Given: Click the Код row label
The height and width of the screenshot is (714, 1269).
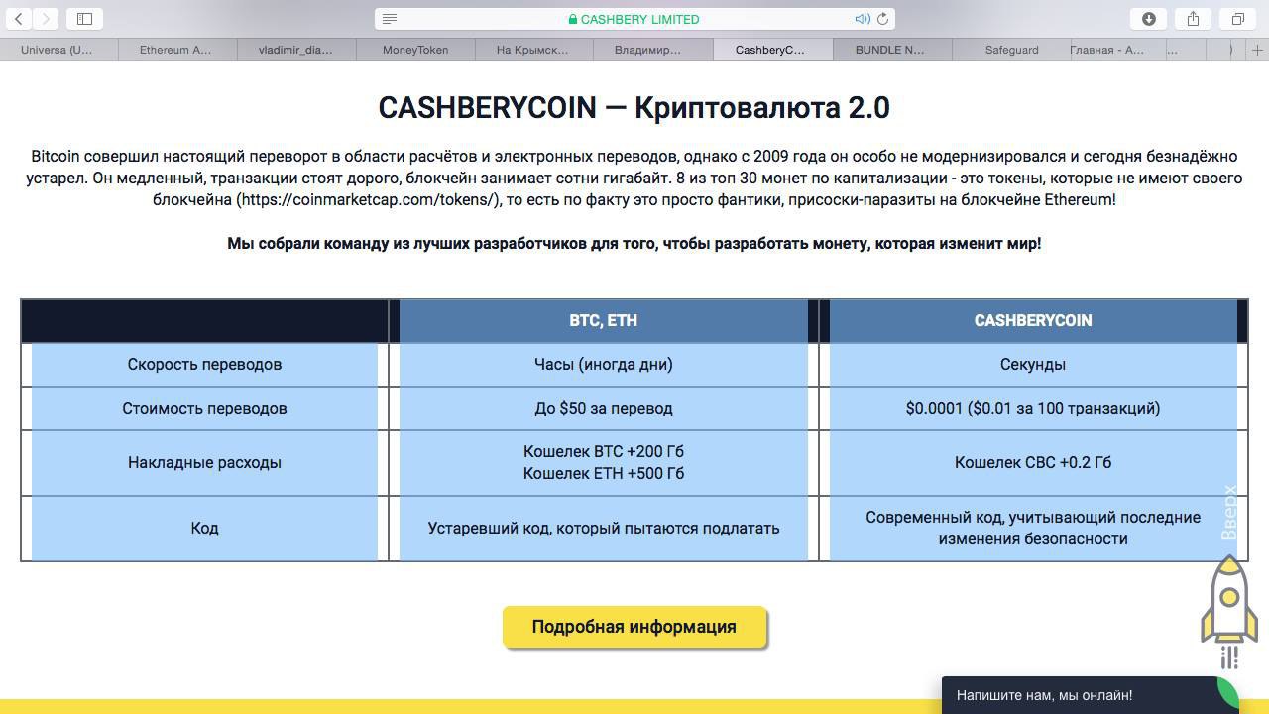Looking at the screenshot, I should pyautogui.click(x=204, y=528).
